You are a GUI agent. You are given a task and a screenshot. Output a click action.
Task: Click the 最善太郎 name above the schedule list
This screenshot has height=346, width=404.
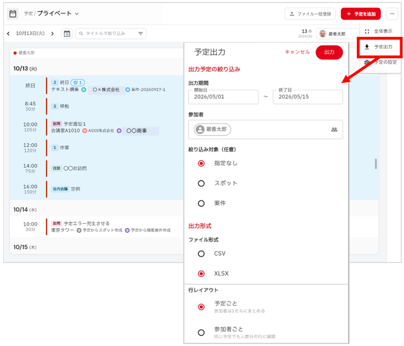click(x=26, y=53)
